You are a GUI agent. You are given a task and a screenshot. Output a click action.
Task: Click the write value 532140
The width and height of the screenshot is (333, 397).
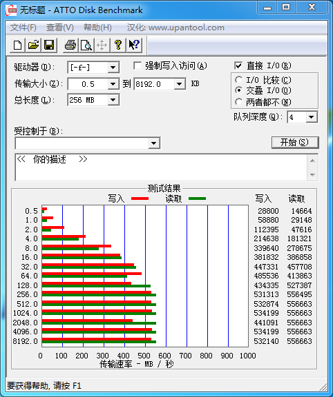point(266,341)
